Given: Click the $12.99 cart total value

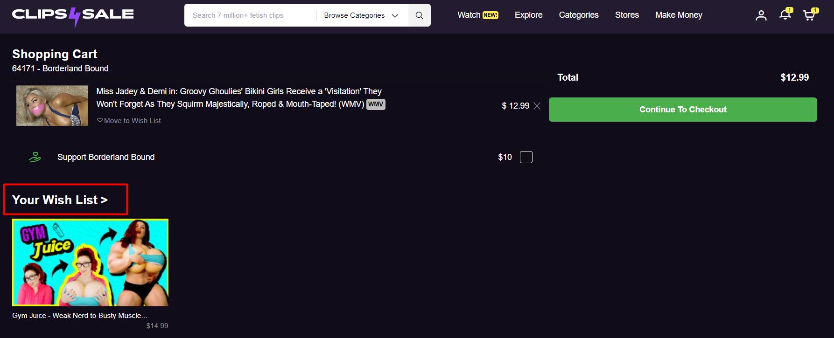Looking at the screenshot, I should pos(795,77).
